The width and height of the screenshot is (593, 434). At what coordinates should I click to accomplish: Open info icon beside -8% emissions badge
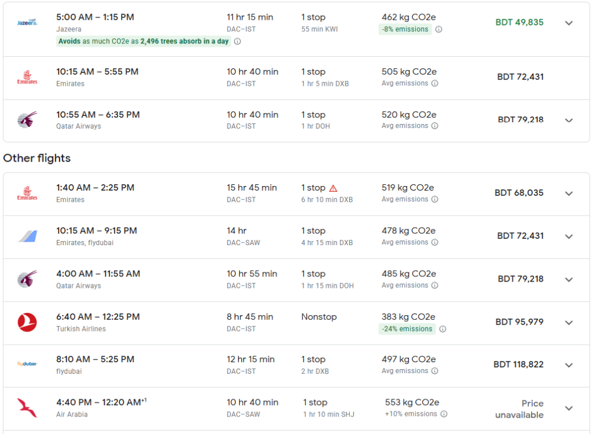tap(439, 29)
